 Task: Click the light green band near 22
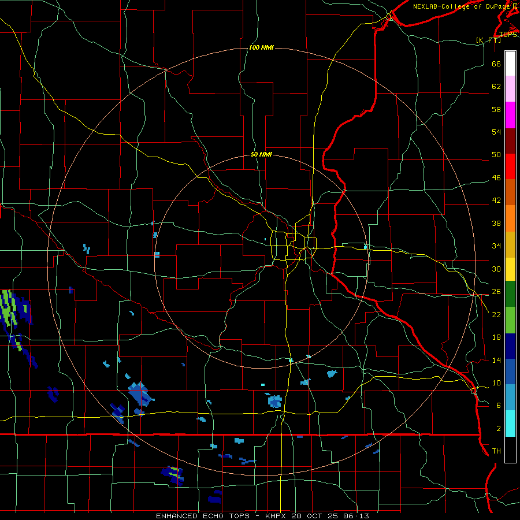(x=510, y=320)
